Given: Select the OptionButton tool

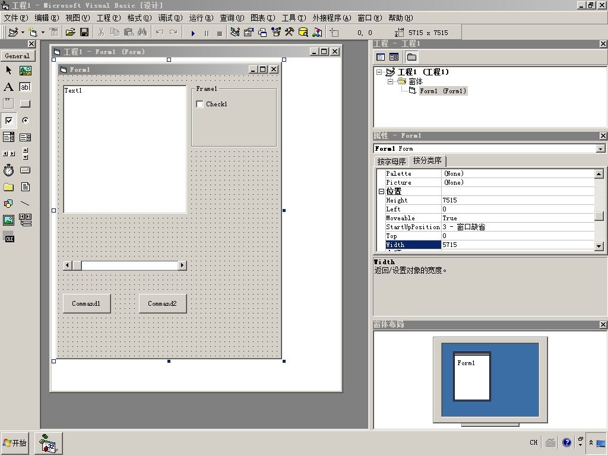Looking at the screenshot, I should pos(25,120).
